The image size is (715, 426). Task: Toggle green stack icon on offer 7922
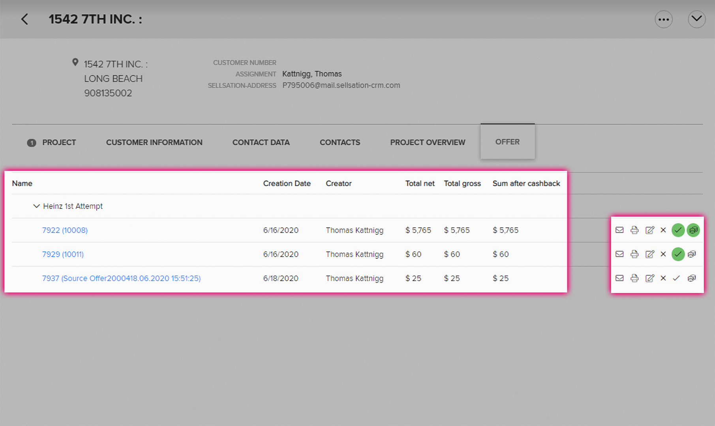point(693,230)
